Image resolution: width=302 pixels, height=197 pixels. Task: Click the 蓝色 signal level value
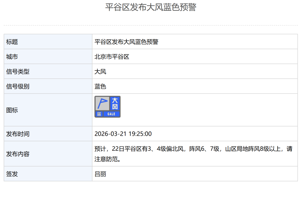(100, 86)
